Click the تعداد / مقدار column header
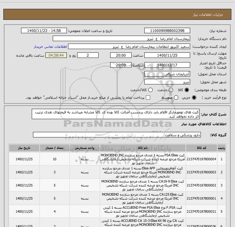This screenshot has height=227, width=235. 55,148
